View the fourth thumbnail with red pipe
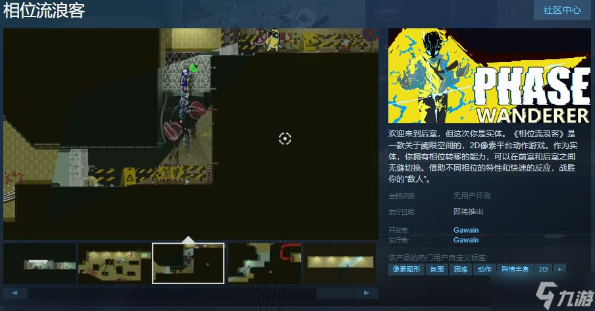Viewport: 595px width, 311px height. 263,264
